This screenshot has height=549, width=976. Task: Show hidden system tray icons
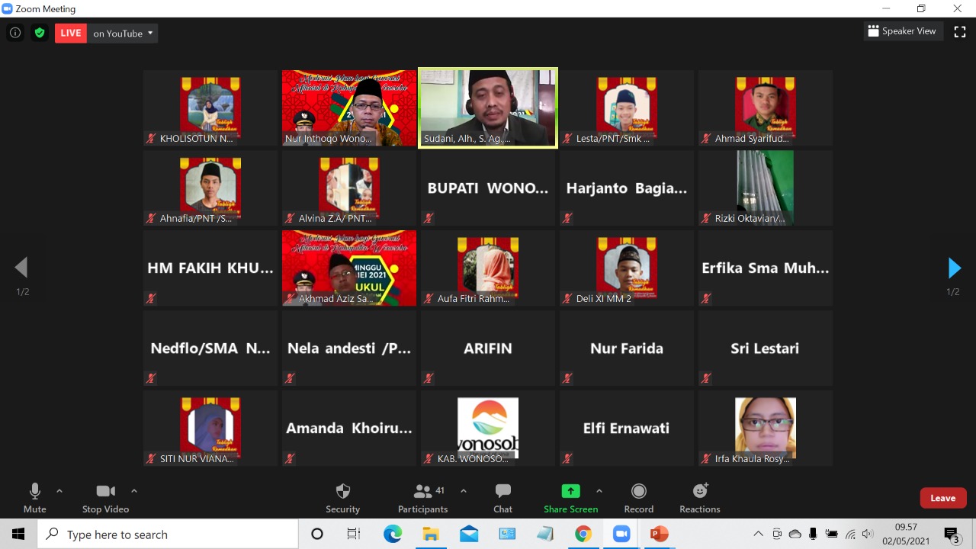[758, 535]
